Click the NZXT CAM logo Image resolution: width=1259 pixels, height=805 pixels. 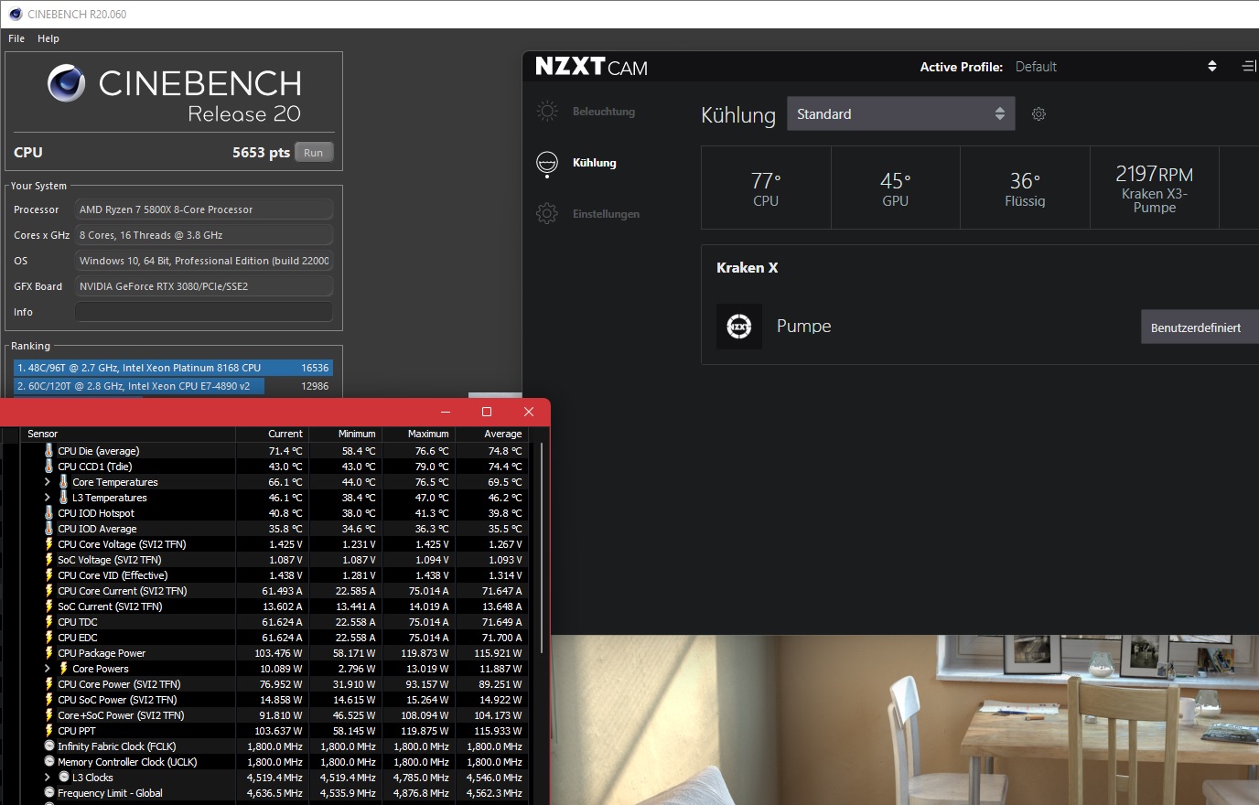(x=591, y=67)
